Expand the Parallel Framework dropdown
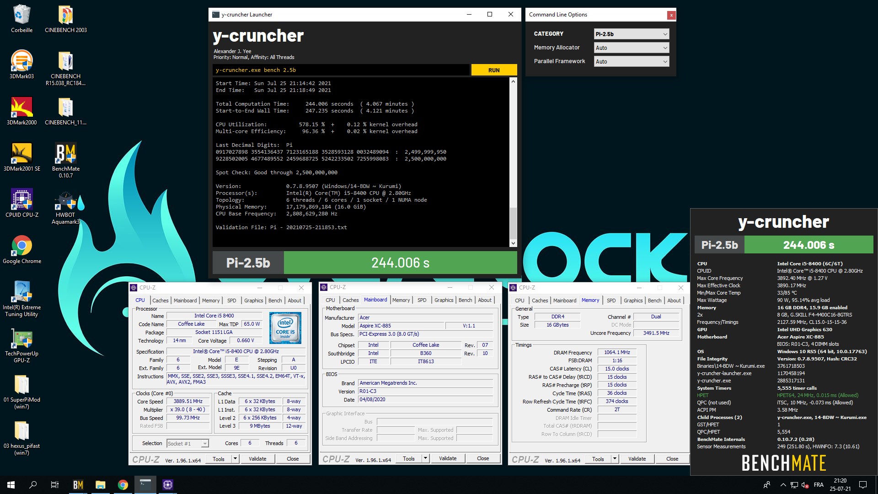Image resolution: width=878 pixels, height=494 pixels. (x=632, y=61)
